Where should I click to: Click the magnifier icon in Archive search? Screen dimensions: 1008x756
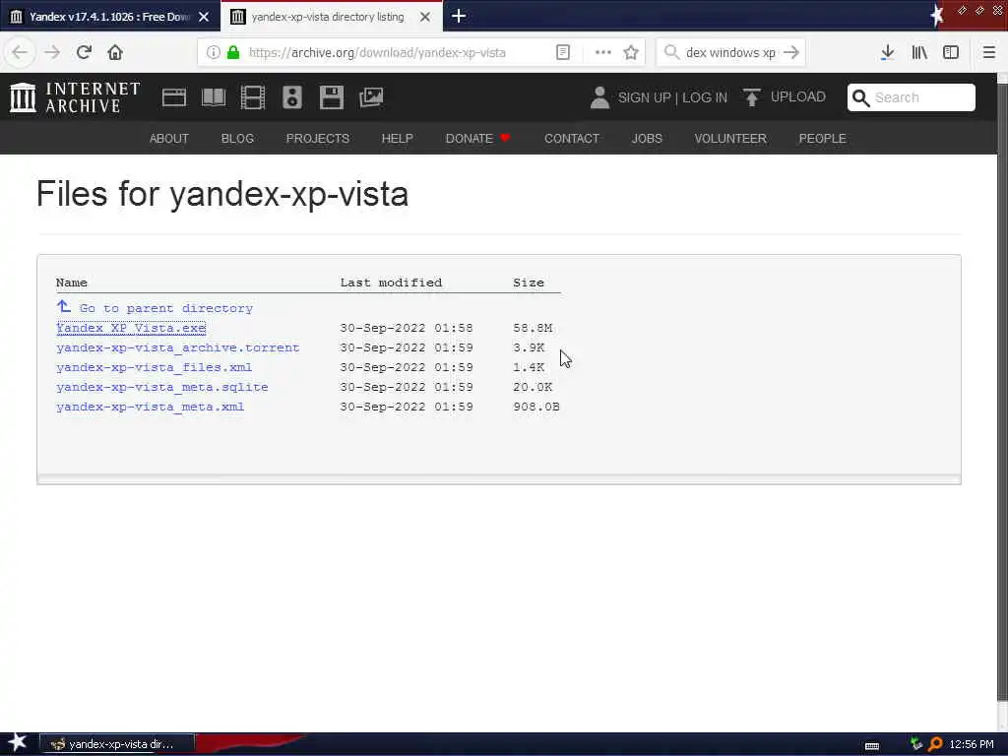pyautogui.click(x=860, y=97)
